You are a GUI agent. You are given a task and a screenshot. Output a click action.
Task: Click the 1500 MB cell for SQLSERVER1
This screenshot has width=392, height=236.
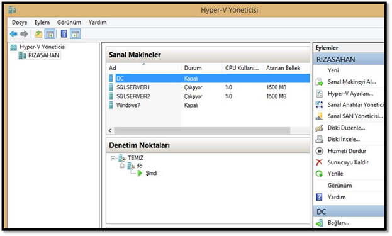click(276, 87)
